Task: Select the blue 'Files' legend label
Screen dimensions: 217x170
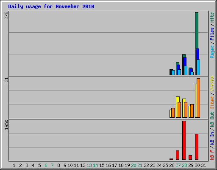Action: tap(212, 34)
